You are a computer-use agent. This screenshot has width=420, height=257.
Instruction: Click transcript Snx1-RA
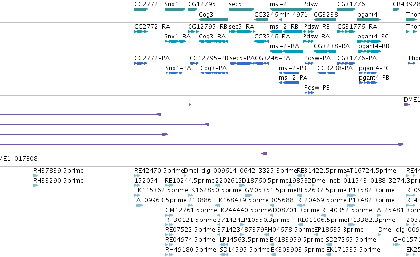(175, 41)
